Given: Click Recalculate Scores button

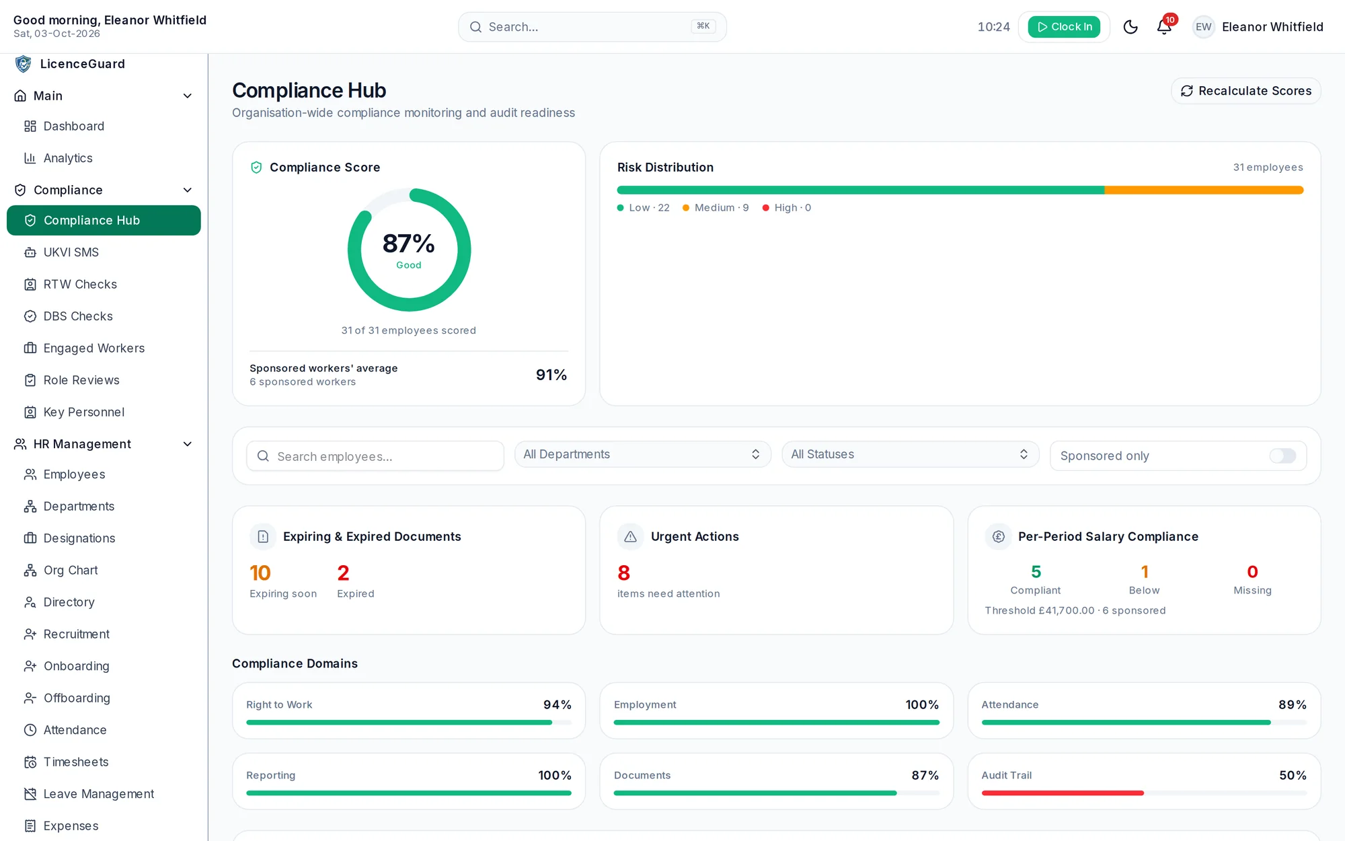Looking at the screenshot, I should coord(1246,91).
